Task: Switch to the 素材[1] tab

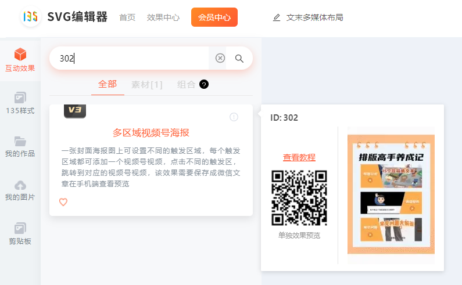Action: pos(146,85)
